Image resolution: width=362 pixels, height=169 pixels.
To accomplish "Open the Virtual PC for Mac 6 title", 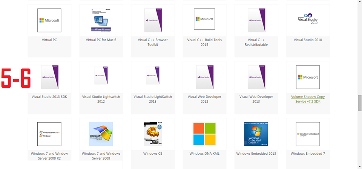I will pos(101,40).
